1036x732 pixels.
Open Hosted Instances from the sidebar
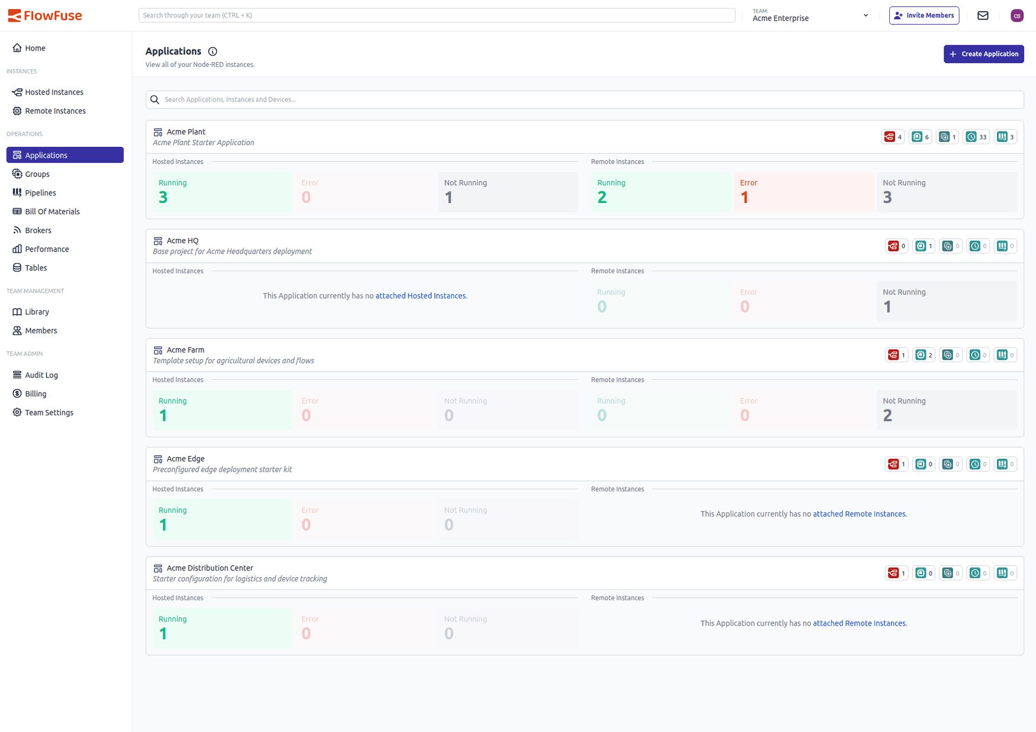pos(54,92)
